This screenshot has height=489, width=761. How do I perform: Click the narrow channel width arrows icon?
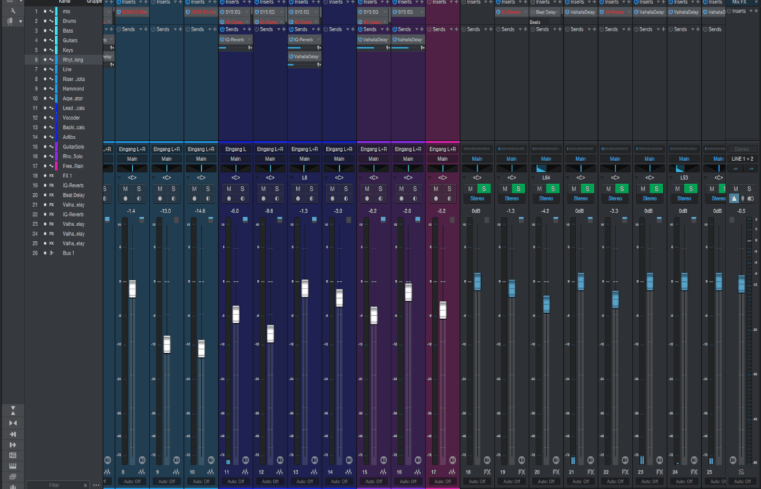coord(13,423)
